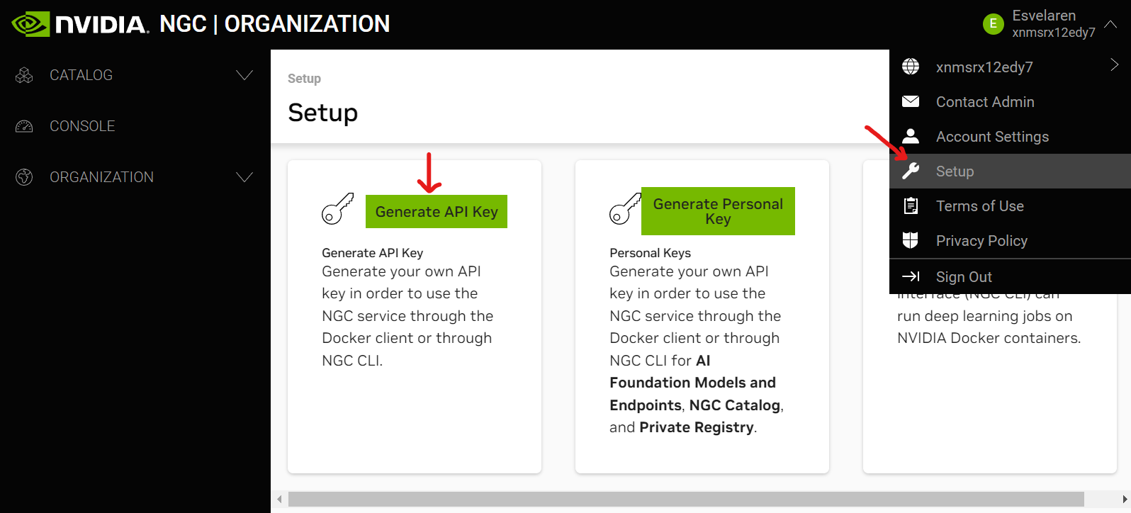The image size is (1131, 513).
Task: Open the xnmsrx12edy7 org submenu arrow
Action: [x=1114, y=65]
